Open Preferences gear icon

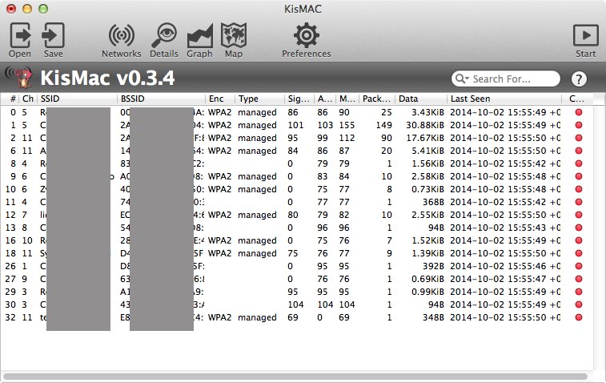pos(306,35)
